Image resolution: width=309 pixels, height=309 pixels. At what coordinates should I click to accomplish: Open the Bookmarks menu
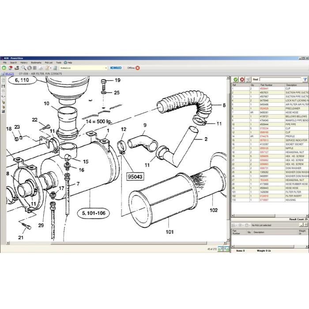36,63
